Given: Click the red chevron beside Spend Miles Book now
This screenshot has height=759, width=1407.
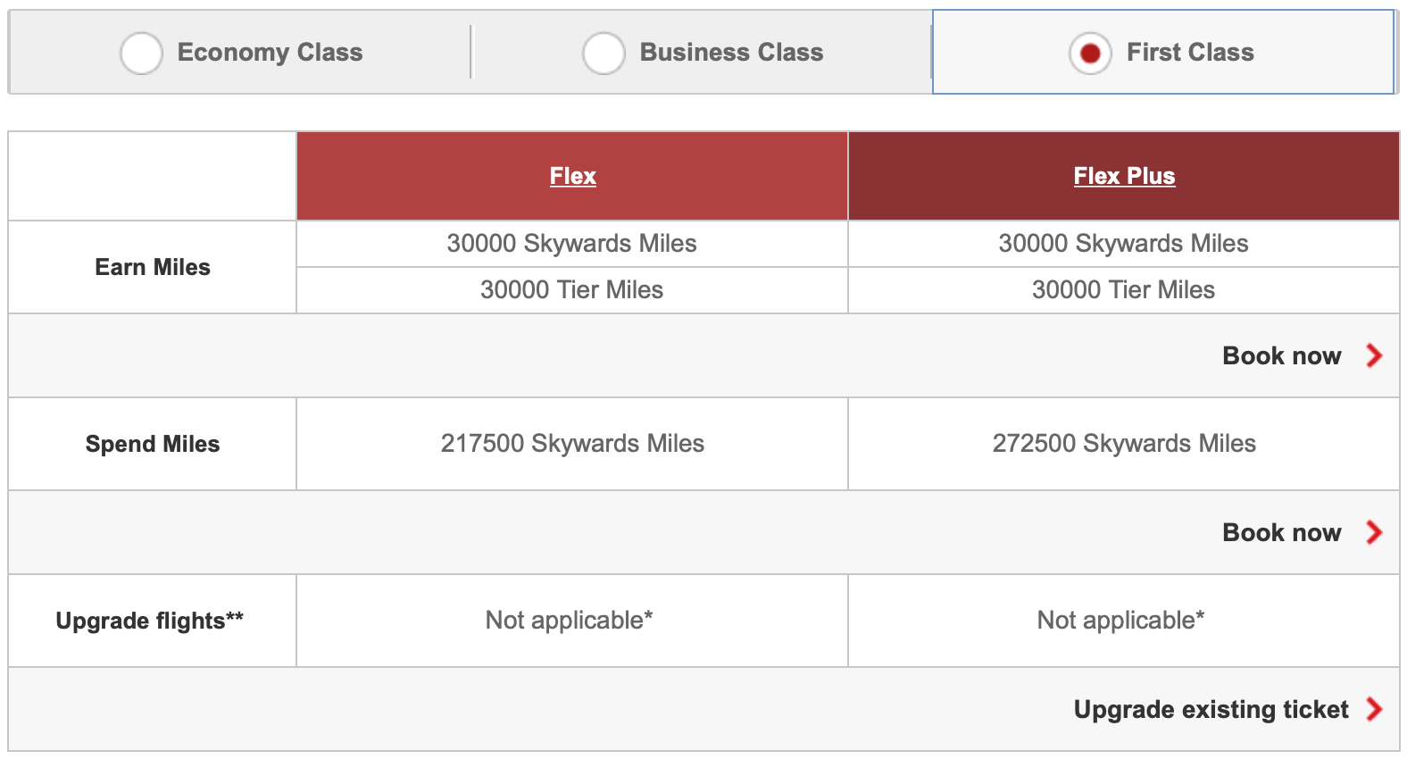Looking at the screenshot, I should (1374, 532).
